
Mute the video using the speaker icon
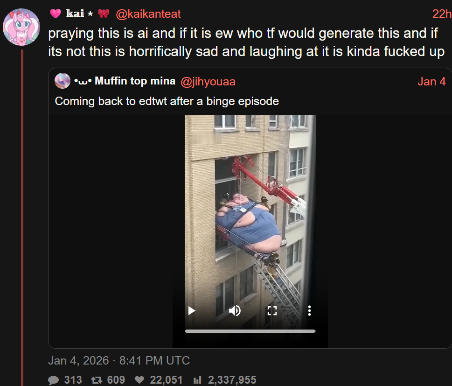coord(235,311)
